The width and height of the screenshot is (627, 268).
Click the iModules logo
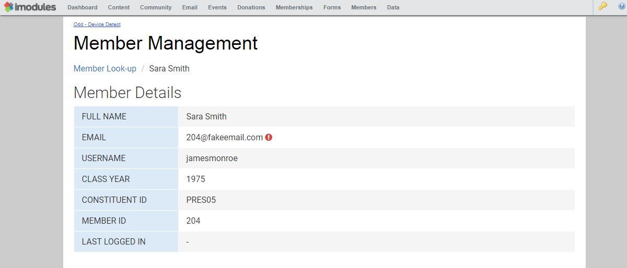tap(30, 7)
